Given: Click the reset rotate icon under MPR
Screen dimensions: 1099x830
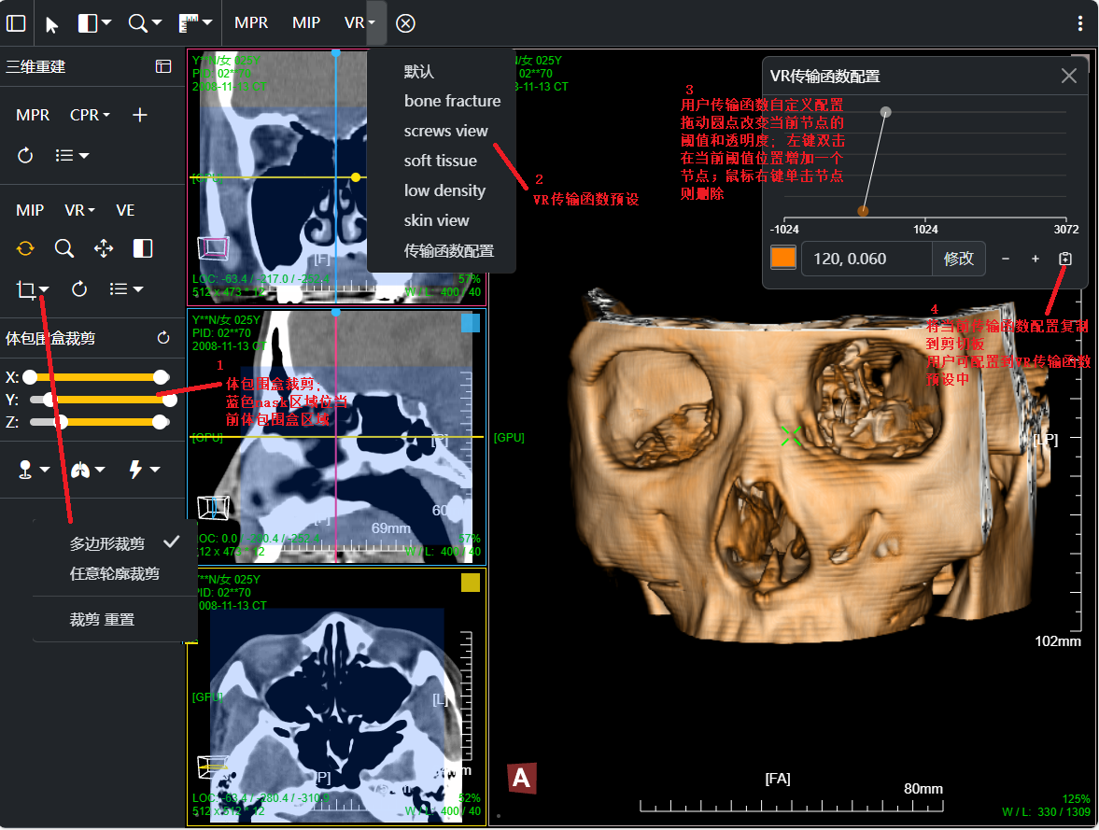Looking at the screenshot, I should coord(25,156).
